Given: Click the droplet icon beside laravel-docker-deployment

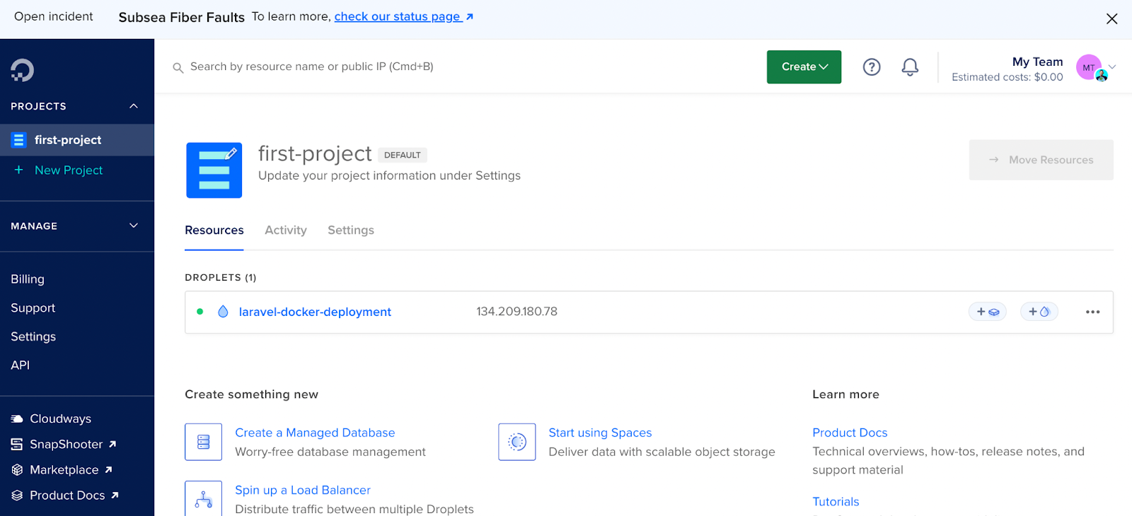Looking at the screenshot, I should tap(223, 312).
